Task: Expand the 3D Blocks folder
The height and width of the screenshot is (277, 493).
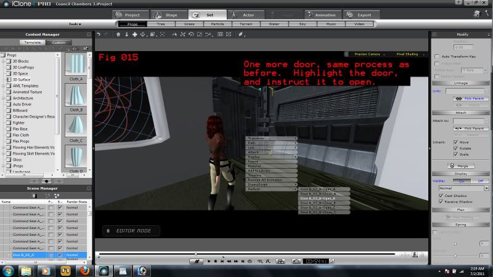Action: (x=4, y=61)
